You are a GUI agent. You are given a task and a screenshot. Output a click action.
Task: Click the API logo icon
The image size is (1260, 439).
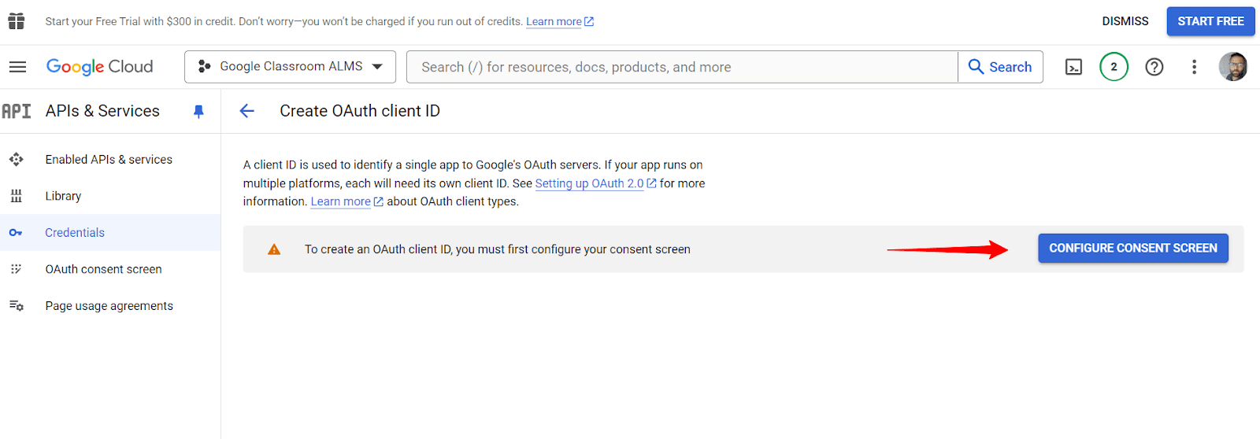(17, 111)
